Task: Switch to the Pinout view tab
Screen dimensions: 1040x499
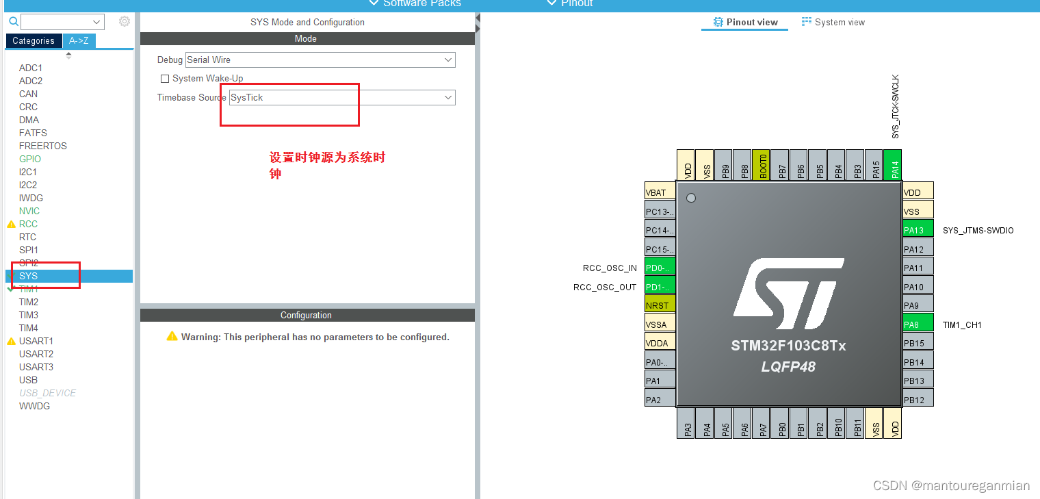Action: point(745,22)
